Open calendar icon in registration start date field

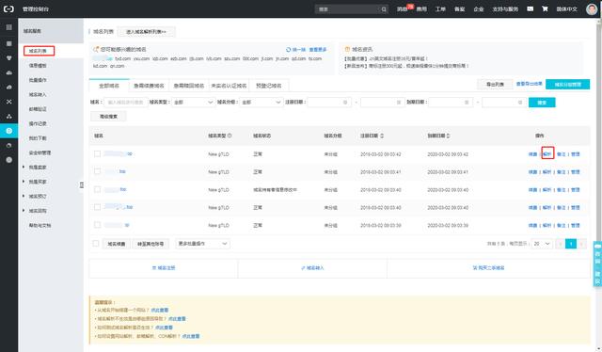point(345,103)
